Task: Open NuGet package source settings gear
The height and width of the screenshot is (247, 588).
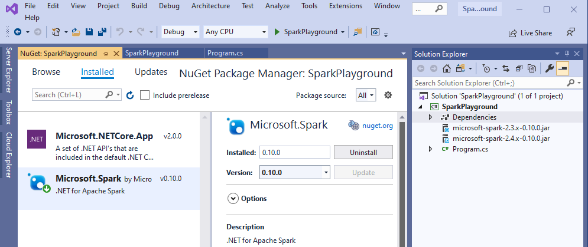Action: 388,95
